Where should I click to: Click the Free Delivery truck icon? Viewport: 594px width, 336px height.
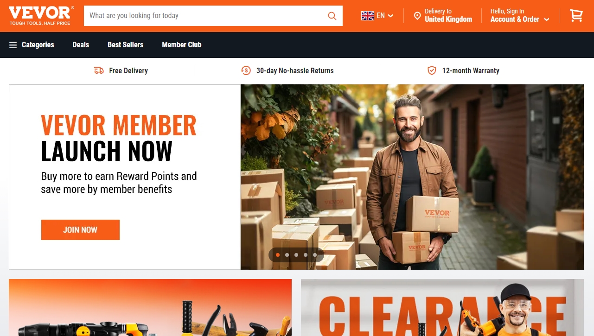(99, 70)
